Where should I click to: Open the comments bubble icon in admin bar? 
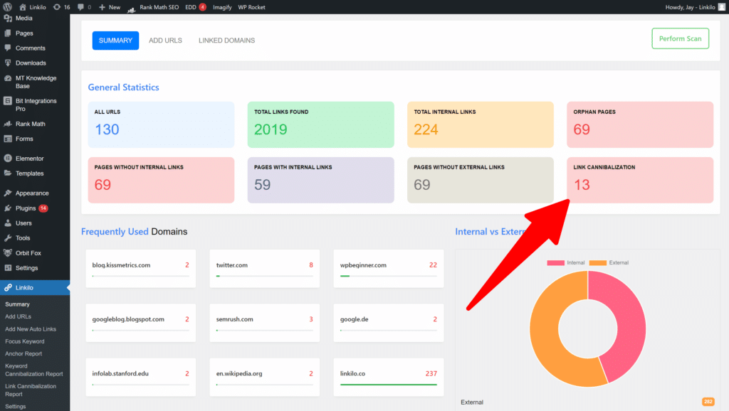[x=81, y=7]
